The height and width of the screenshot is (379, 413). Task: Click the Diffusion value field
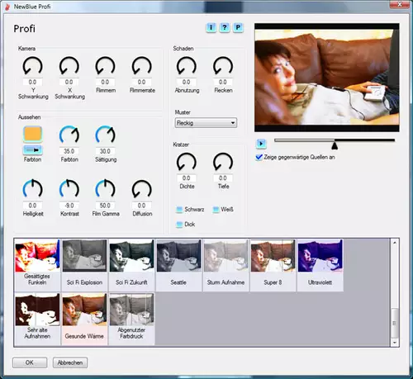point(142,206)
